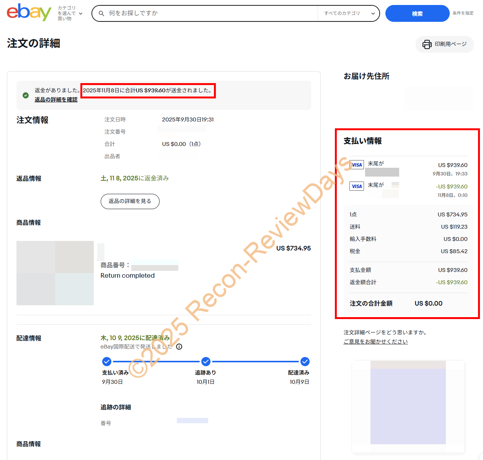The width and height of the screenshot is (483, 460).
Task: Click the 11月8日、0:10 refund timestamp
Action: tap(453, 195)
